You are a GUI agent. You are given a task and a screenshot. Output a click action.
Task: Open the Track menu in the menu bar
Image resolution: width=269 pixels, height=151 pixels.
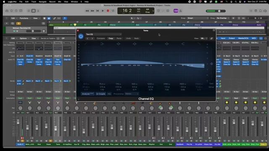coord(34,2)
